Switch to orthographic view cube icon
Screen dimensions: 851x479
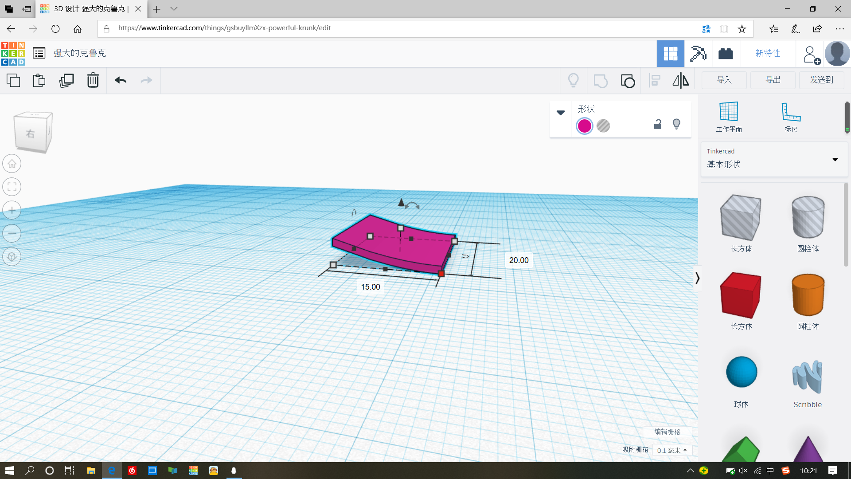point(12,257)
